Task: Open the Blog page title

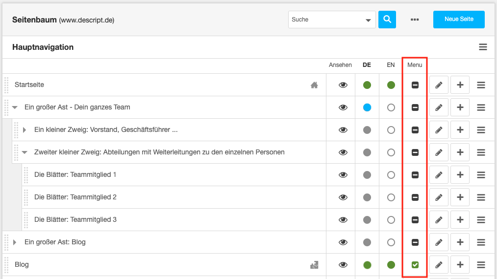Action: pyautogui.click(x=22, y=264)
